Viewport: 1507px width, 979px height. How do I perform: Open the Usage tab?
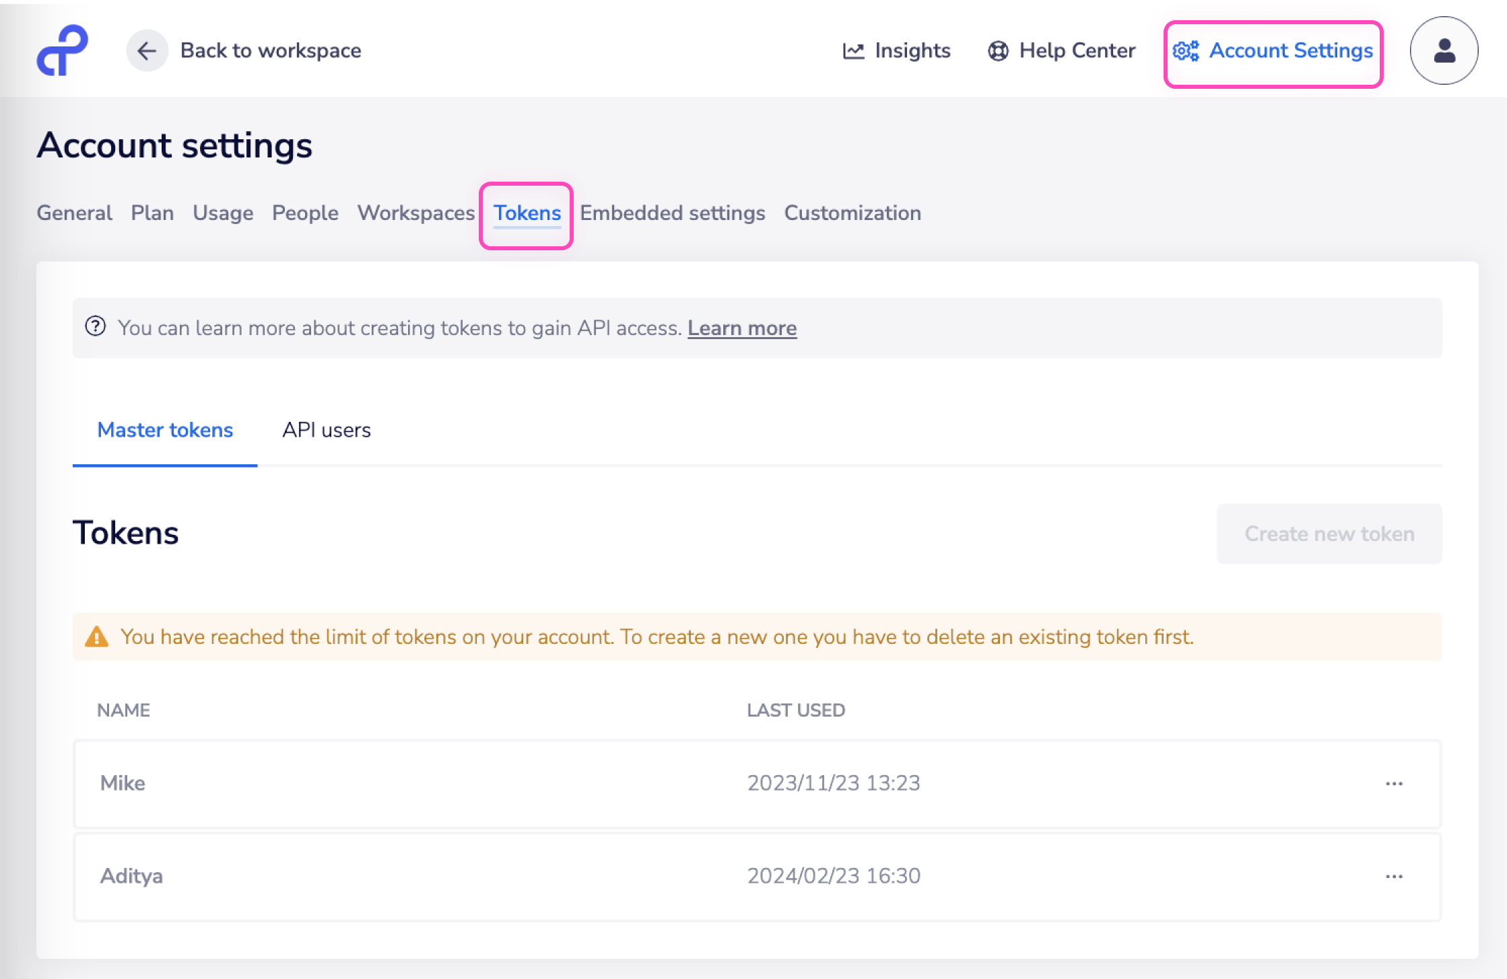click(223, 213)
